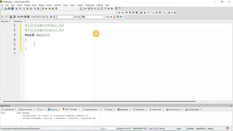Open the View menu
Screen dimensions: 233x131
[13, 5]
